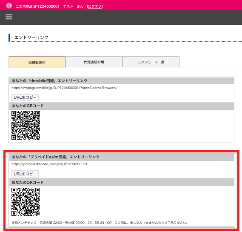Open the コンシューマー用 tab
242x232 pixels.
click(151, 62)
